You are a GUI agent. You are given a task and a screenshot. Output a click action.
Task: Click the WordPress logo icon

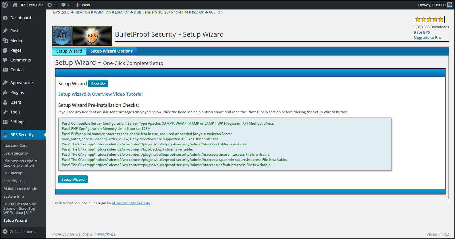click(5, 5)
